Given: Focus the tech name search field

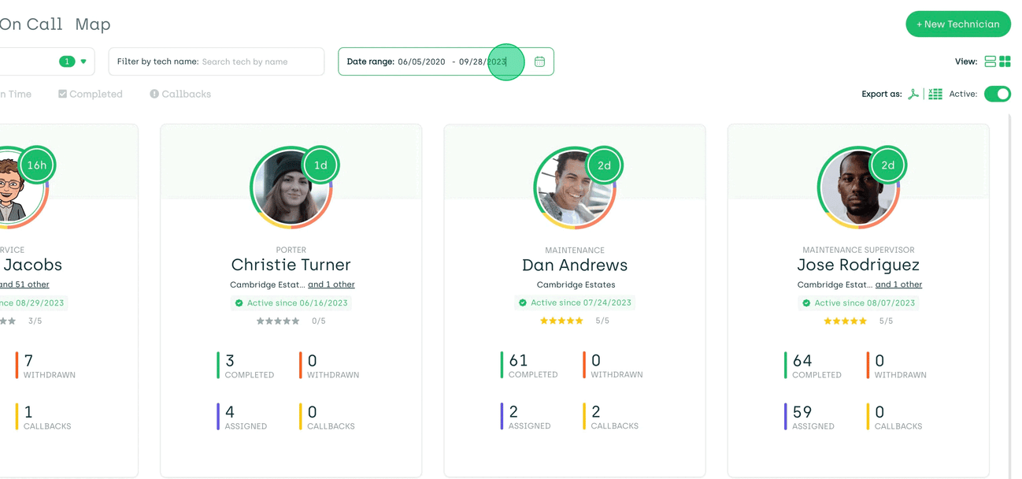Looking at the screenshot, I should pyautogui.click(x=217, y=61).
